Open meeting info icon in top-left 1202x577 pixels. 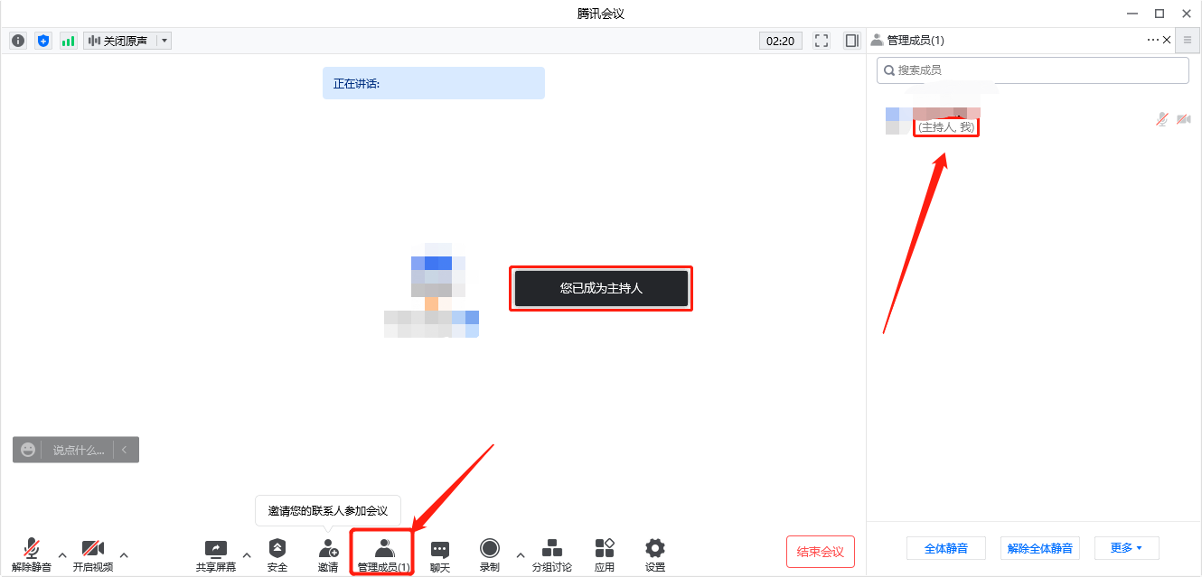coord(18,41)
